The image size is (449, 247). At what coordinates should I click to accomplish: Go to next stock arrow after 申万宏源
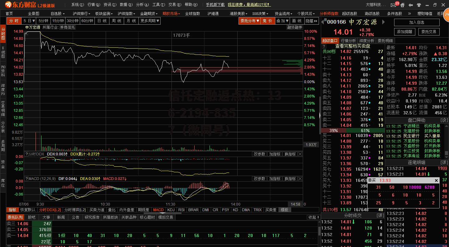pyautogui.click(x=383, y=22)
